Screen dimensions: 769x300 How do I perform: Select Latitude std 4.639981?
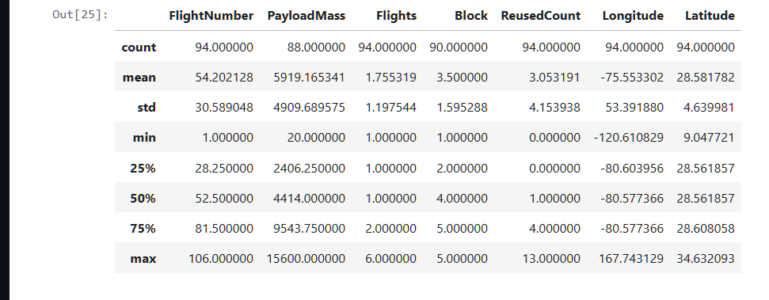coord(709,108)
